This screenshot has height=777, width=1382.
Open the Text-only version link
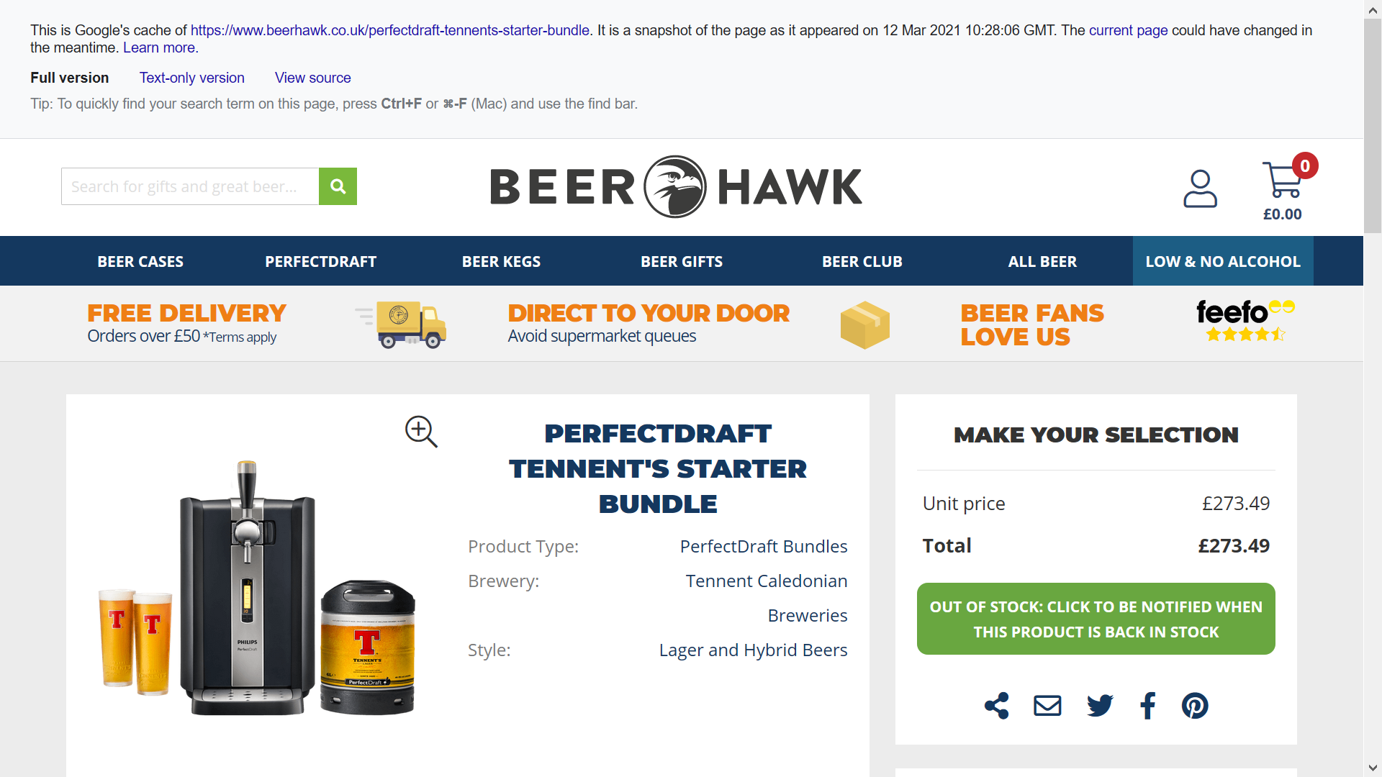click(x=192, y=78)
